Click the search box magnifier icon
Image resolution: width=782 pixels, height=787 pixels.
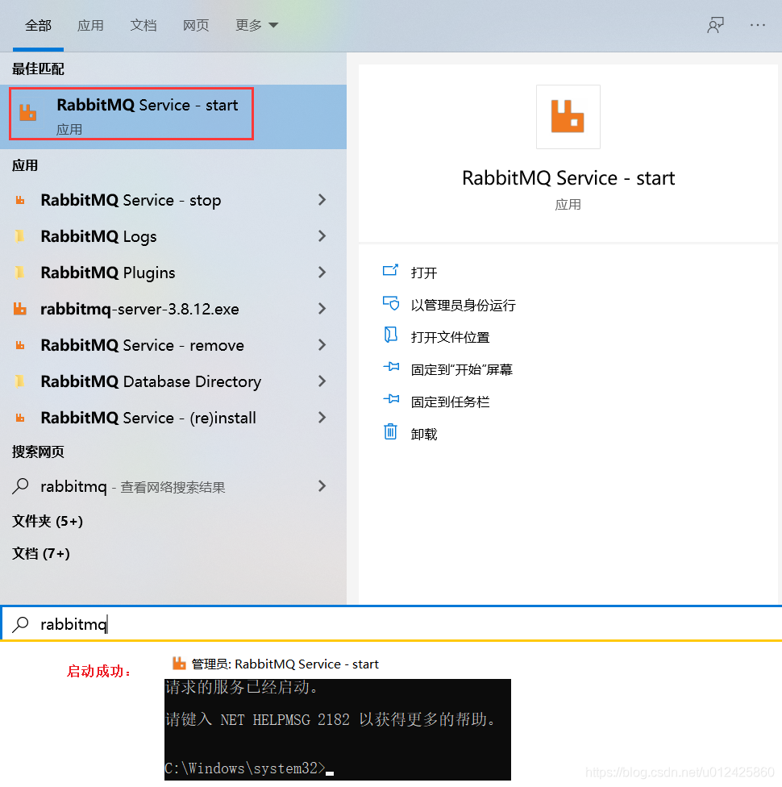pyautogui.click(x=20, y=624)
